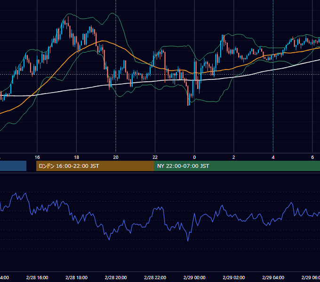Click the 2/28 20:00 date label
The height and width of the screenshot is (282, 320).
pos(116,277)
